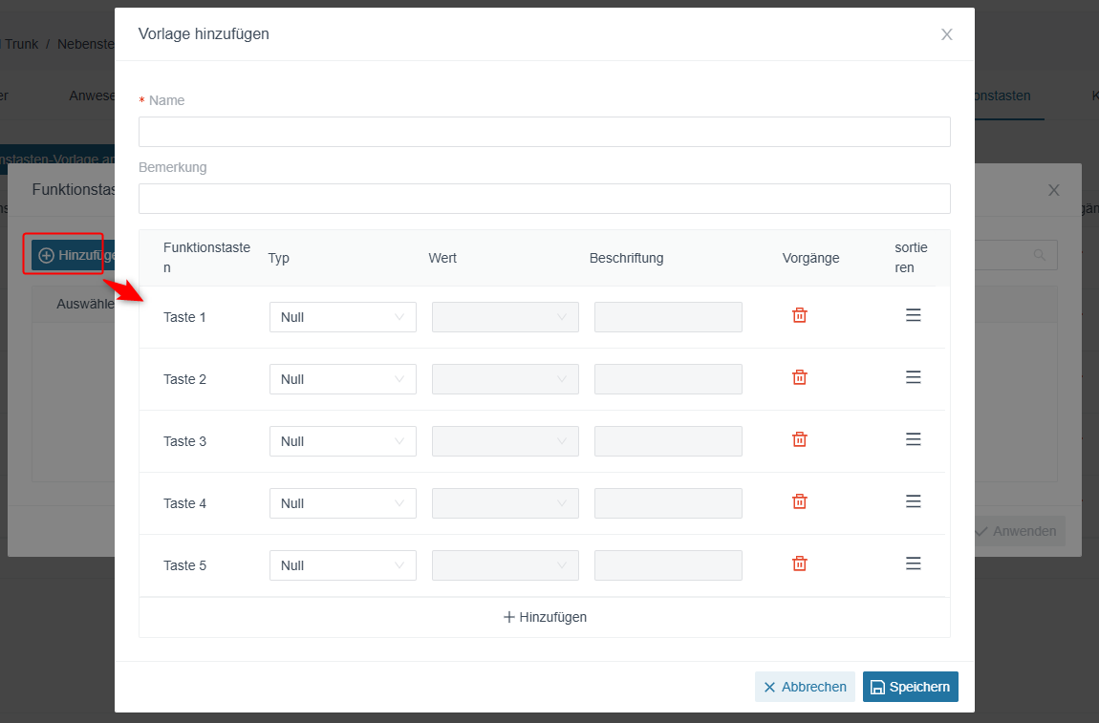Screen dimensions: 1099x723
Task: Open the Typ dropdown for Taste 2
Action: [x=343, y=379]
